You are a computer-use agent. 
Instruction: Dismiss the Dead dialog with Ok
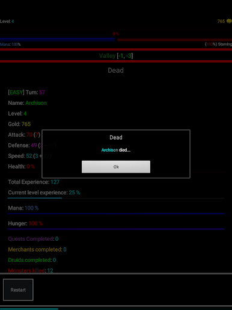[x=116, y=167]
